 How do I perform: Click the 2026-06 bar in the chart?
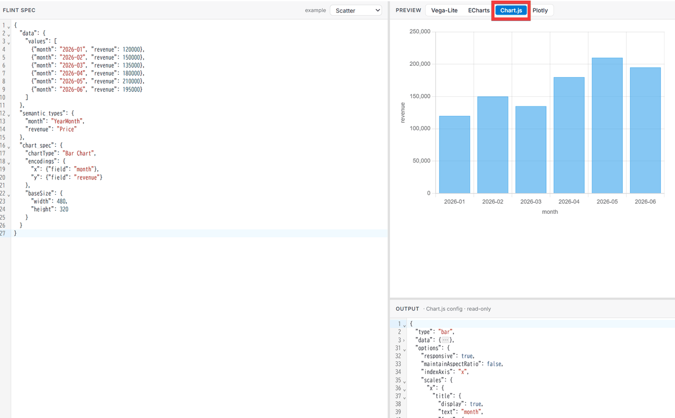pos(645,131)
